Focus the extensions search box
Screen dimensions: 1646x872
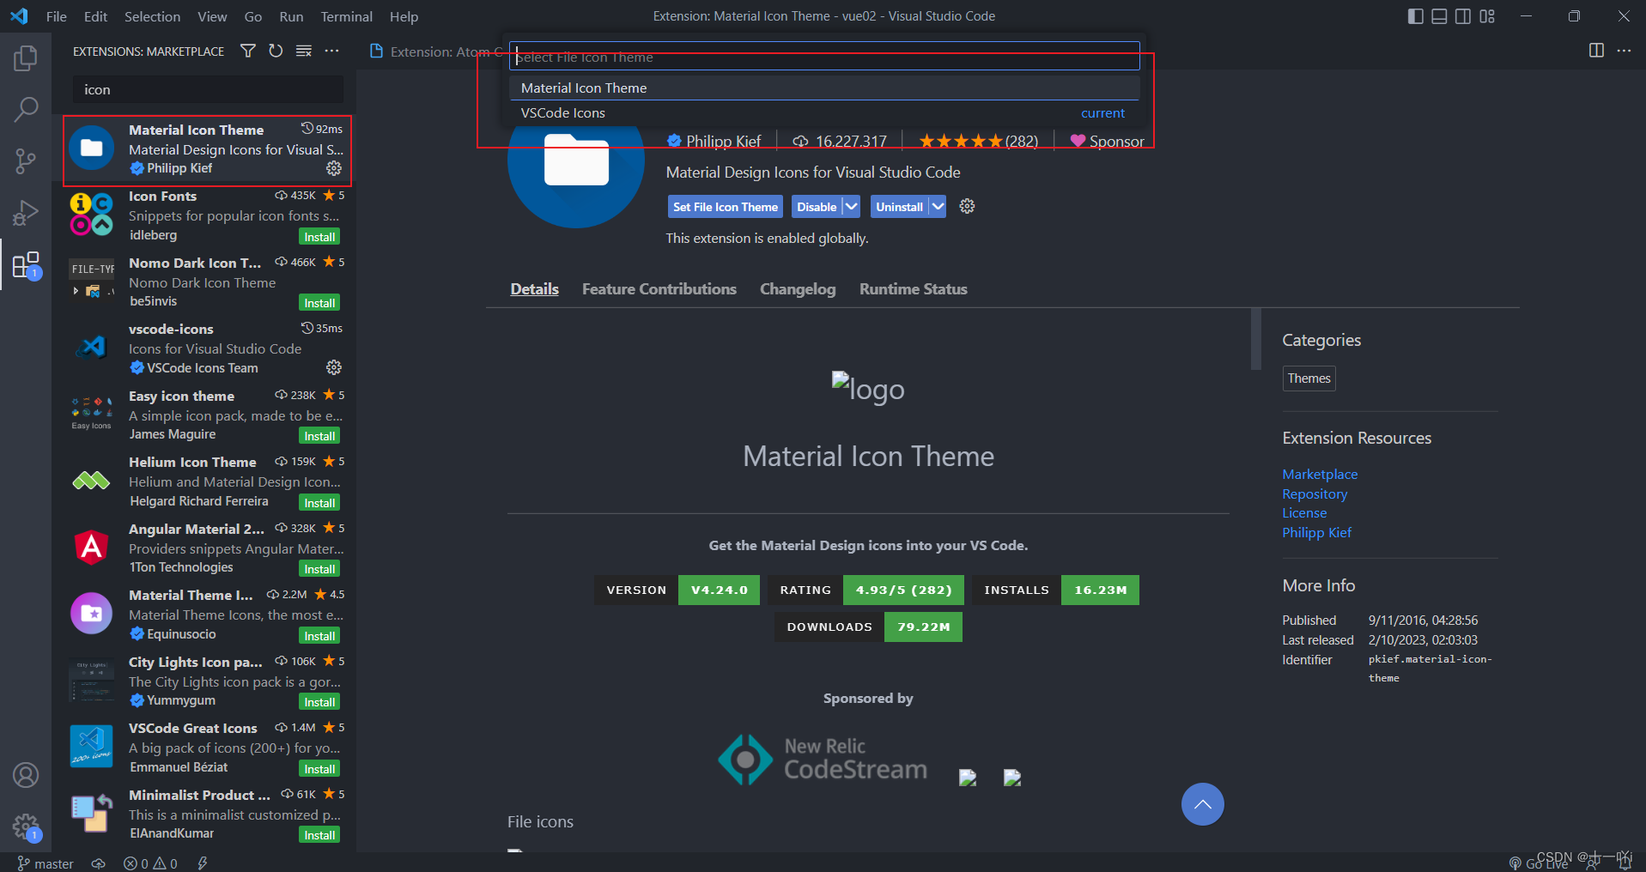208,89
